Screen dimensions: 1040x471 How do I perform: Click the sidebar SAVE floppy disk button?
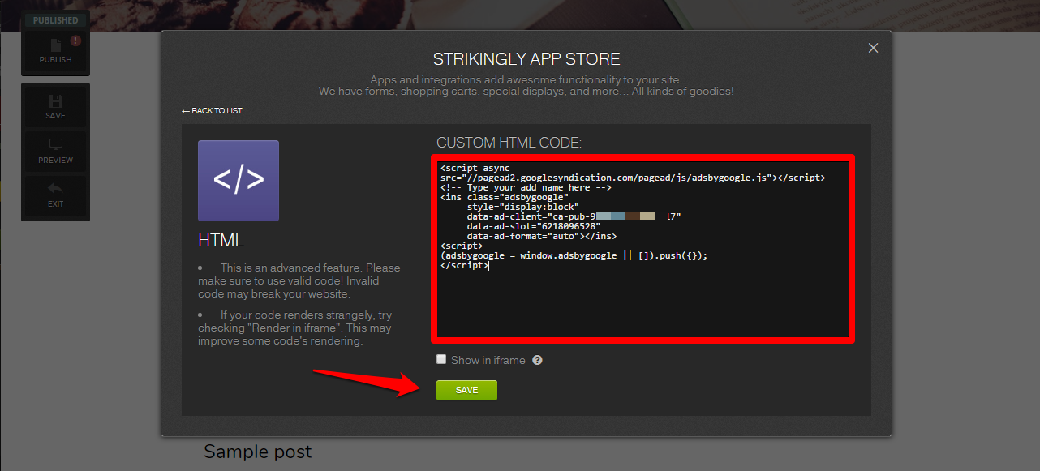55,106
